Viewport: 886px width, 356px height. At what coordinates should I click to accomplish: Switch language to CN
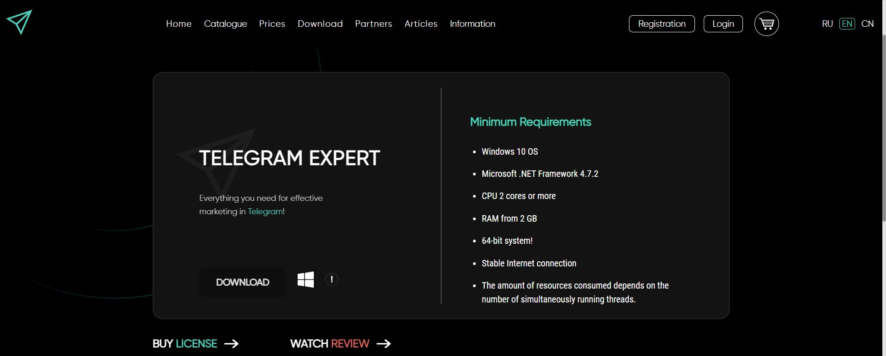867,24
